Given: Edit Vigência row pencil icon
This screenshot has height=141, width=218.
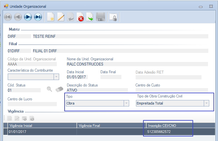Looking at the screenshot, I should pyautogui.click(x=17, y=118).
